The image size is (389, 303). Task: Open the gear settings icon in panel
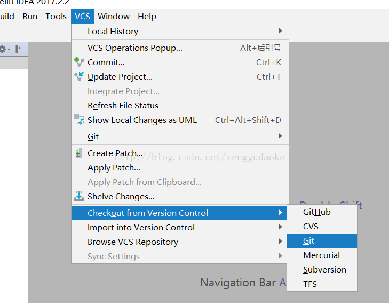pos(4,49)
